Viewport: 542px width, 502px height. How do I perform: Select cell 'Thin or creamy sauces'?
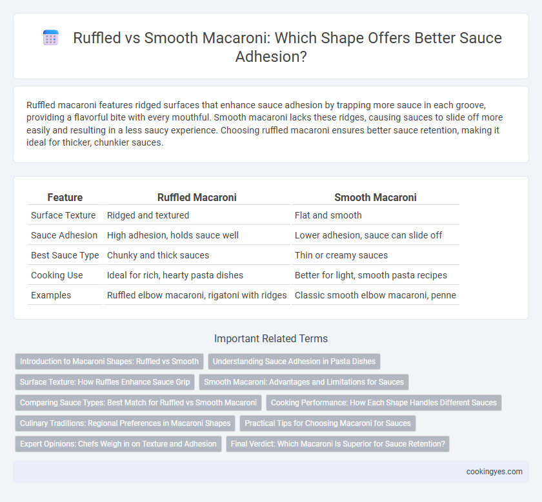[x=376, y=255]
